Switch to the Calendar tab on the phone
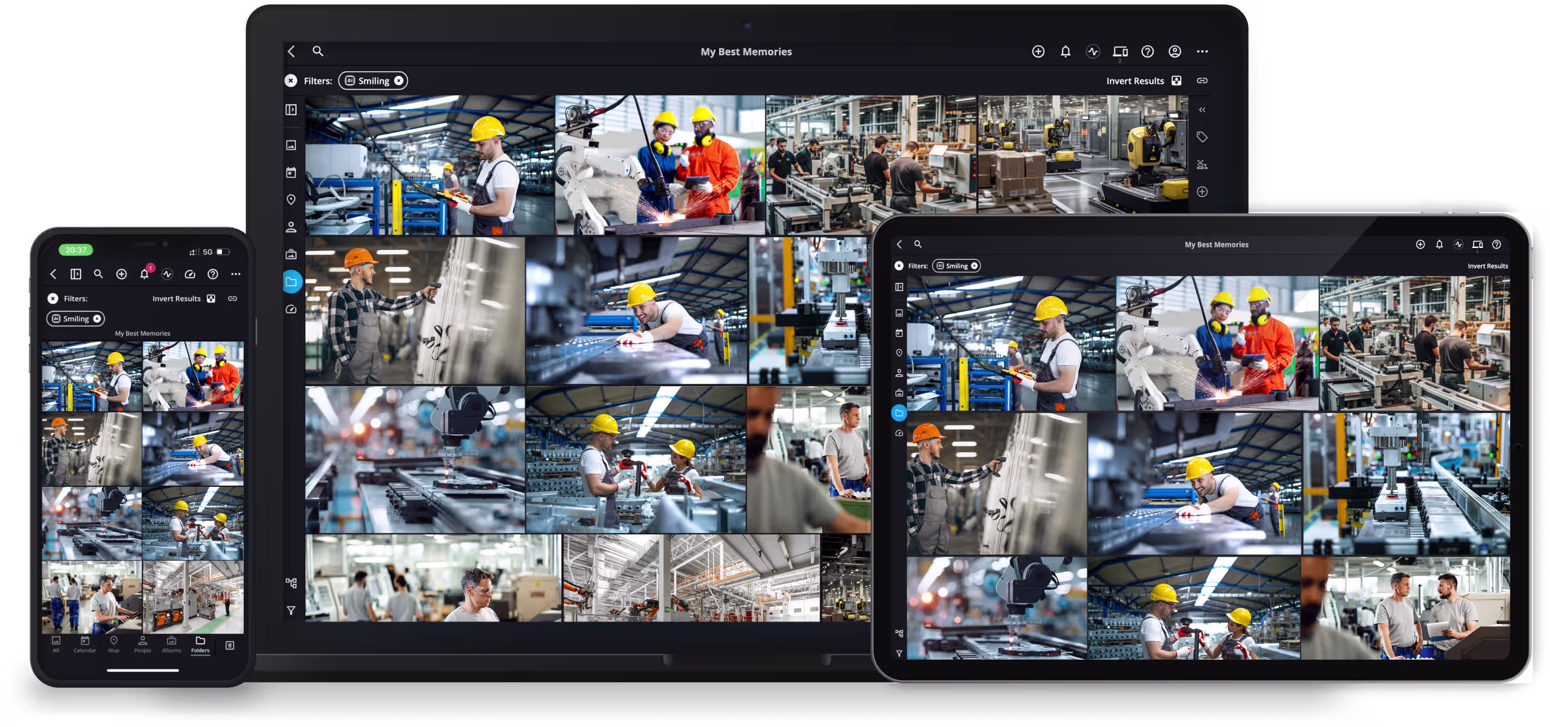This screenshot has height=727, width=1550. point(85,644)
